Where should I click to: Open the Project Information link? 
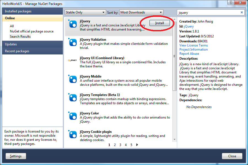coord(194,50)
